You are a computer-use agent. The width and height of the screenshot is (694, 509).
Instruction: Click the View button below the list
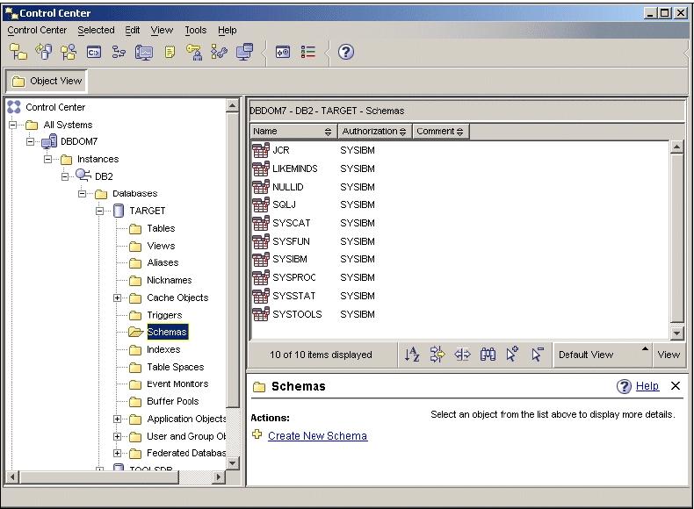(x=669, y=355)
